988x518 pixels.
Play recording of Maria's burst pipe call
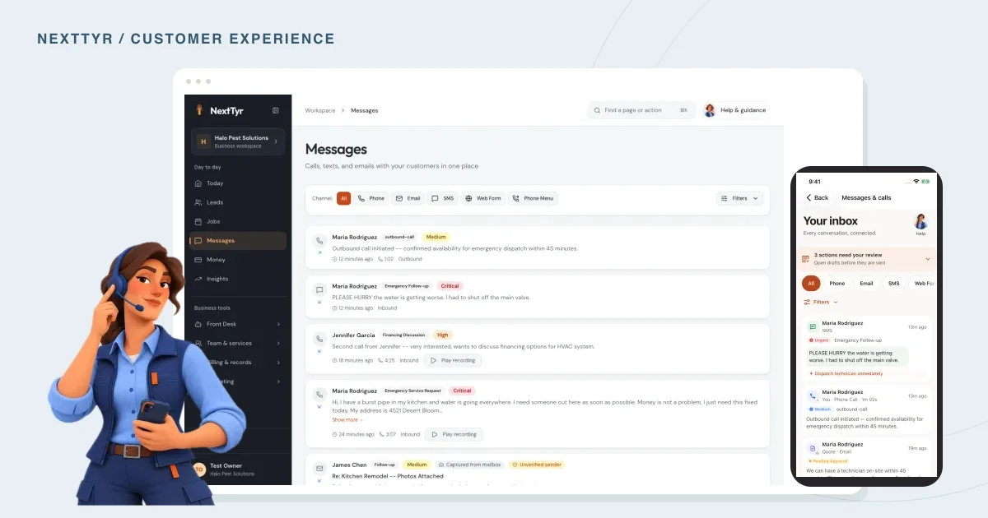(454, 434)
